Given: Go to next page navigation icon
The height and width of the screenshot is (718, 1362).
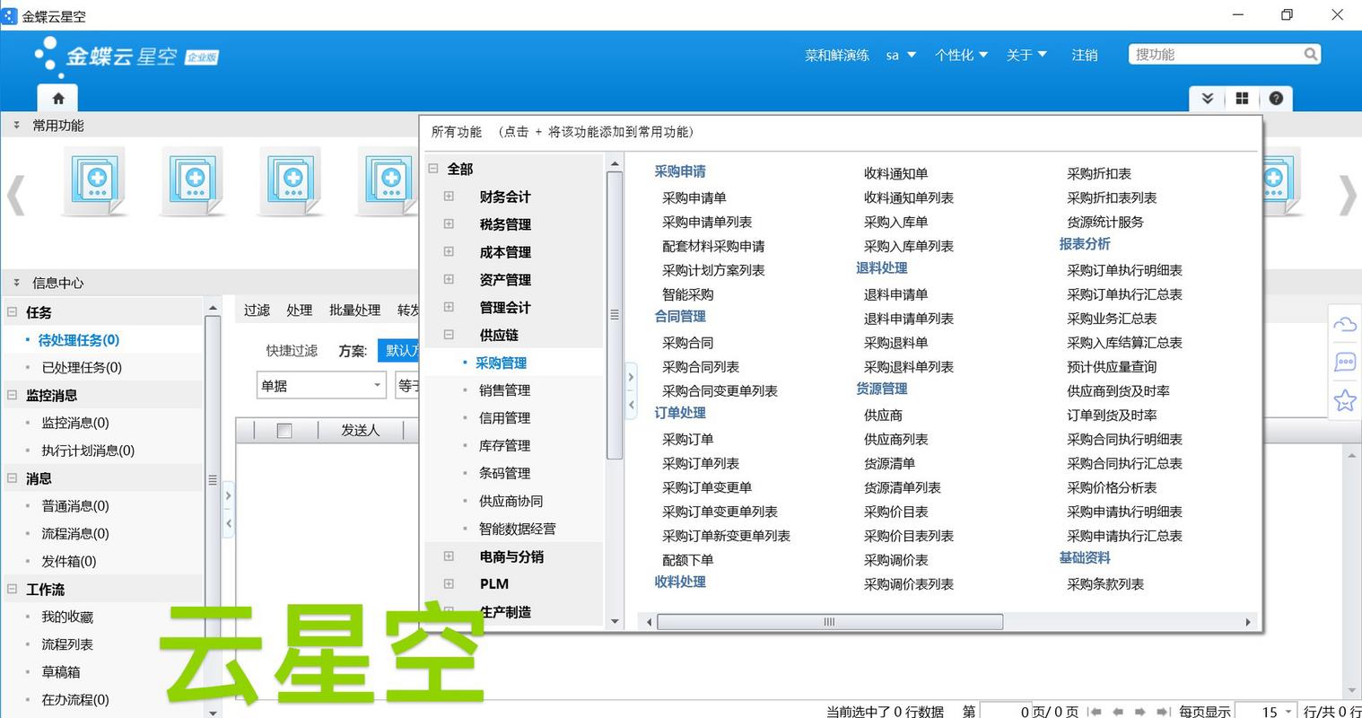Looking at the screenshot, I should [1140, 712].
